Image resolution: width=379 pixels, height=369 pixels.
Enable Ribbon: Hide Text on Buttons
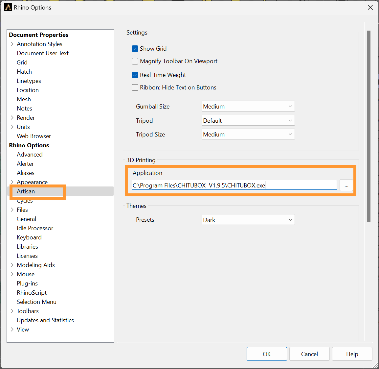coord(135,87)
